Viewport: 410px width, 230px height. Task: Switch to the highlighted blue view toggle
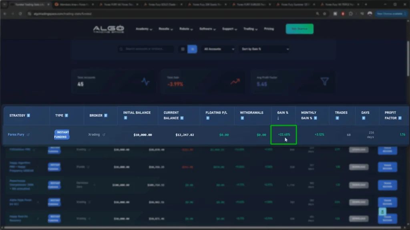pos(193,49)
